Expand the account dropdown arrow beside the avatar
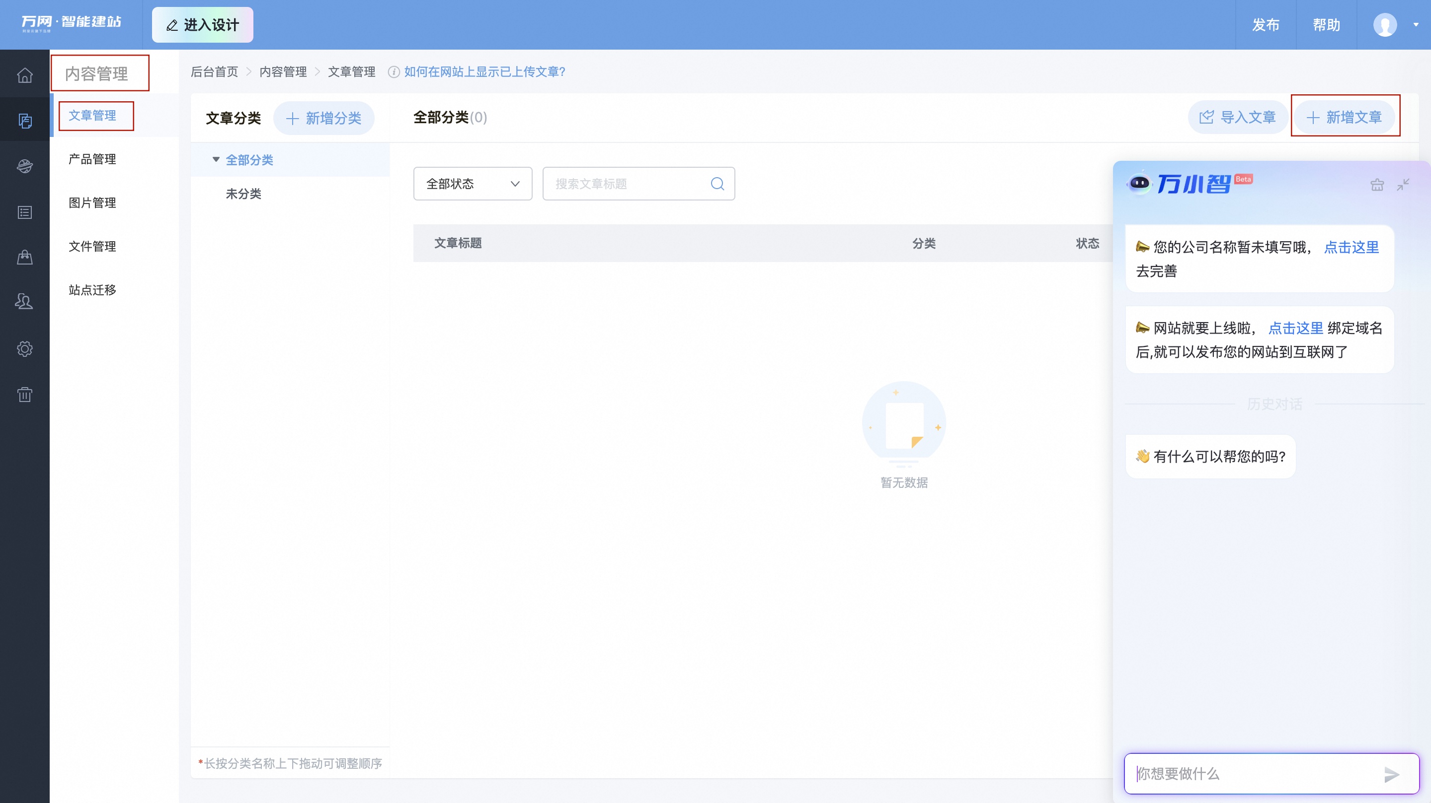Screen dimensions: 1431x803 (x=1416, y=24)
